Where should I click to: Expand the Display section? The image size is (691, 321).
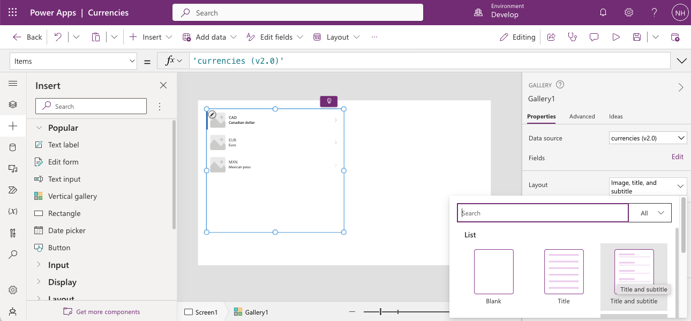tap(39, 282)
